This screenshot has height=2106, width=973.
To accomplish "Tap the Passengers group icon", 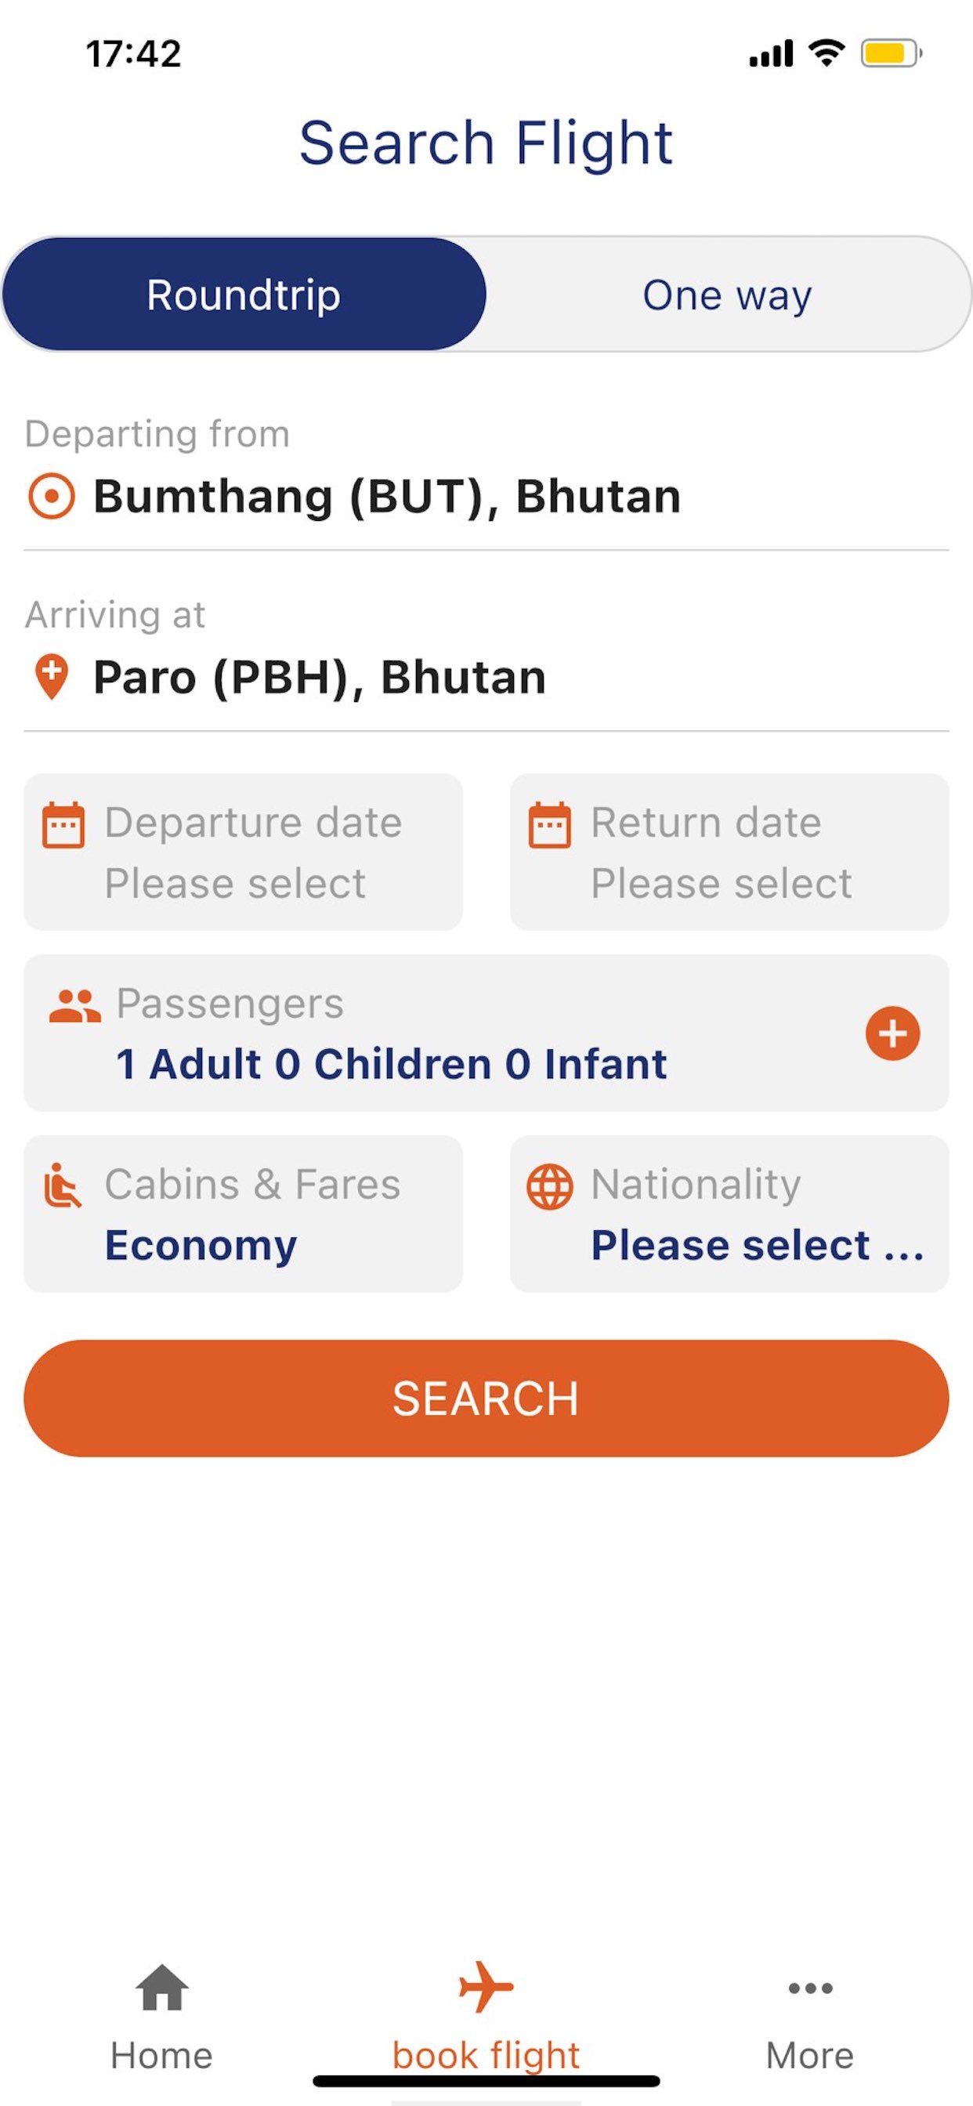I will coord(75,1005).
